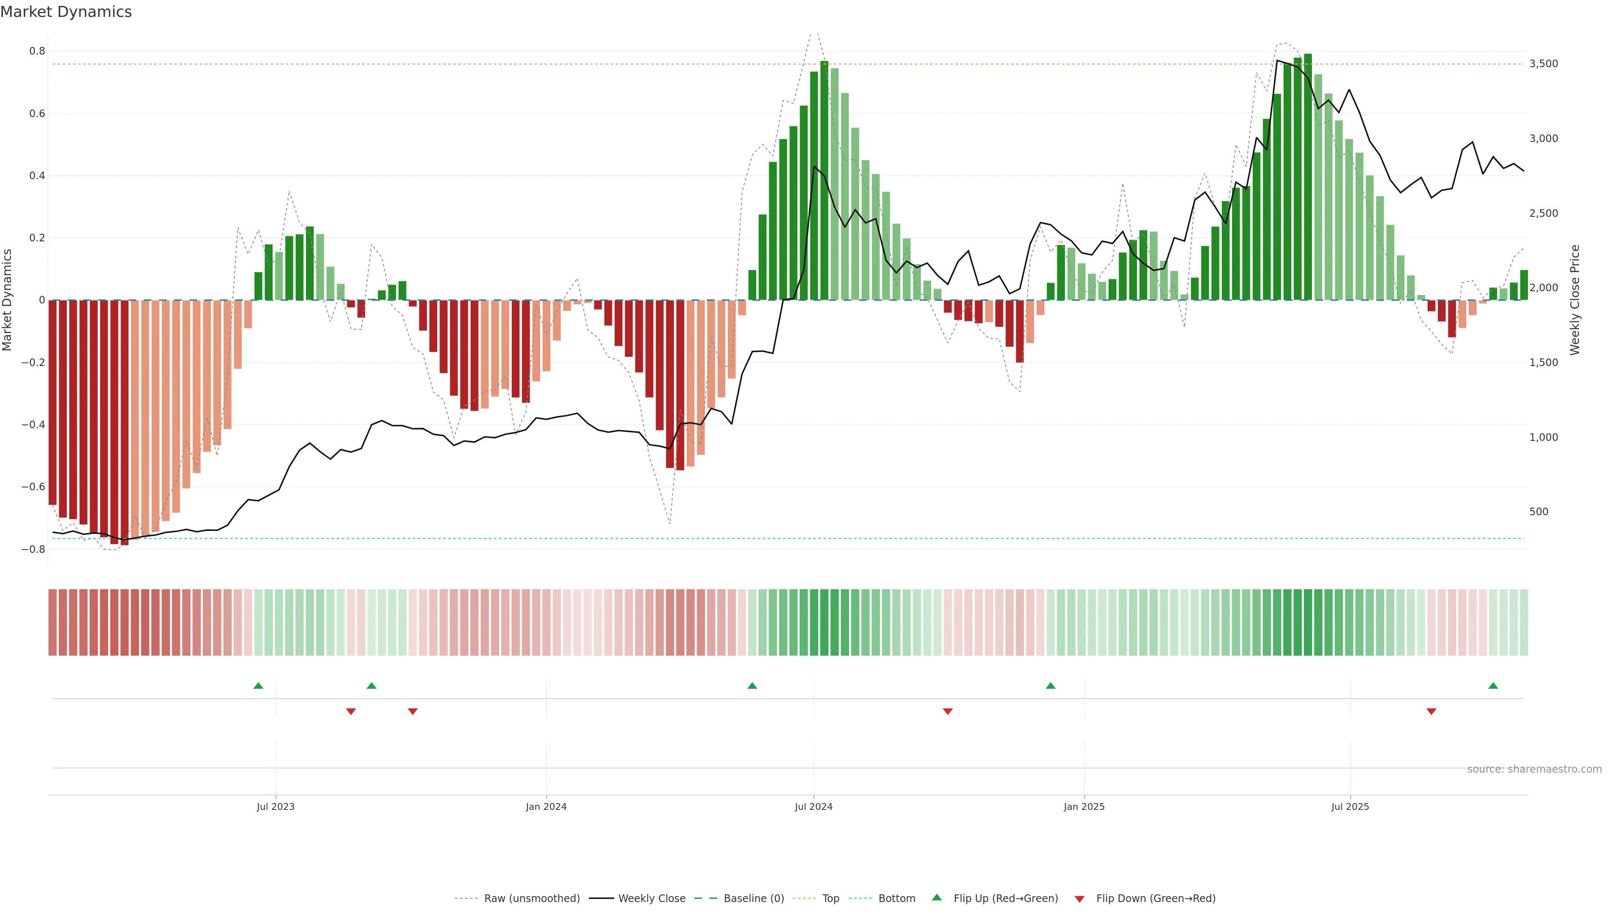Click the red flip-down triangle after Jul 2025

(1432, 711)
